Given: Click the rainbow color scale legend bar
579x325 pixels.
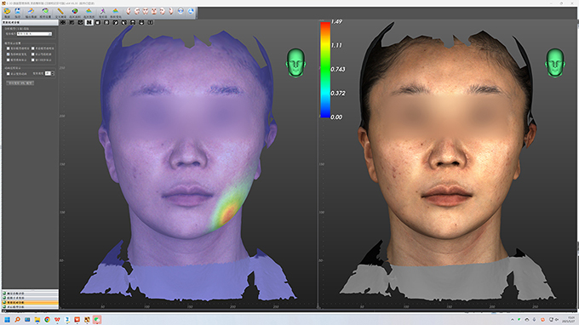Looking at the screenshot, I should coord(325,70).
